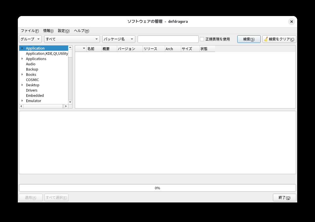The width and height of the screenshot is (315, 222).
Task: Open the グループ view dropdown
Action: [30, 39]
